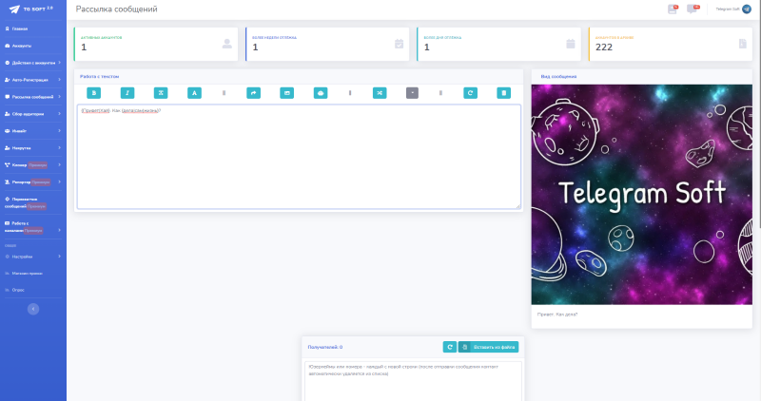Image resolution: width=761 pixels, height=401 pixels.
Task: Open the chat messages icon in header
Action: [x=693, y=9]
